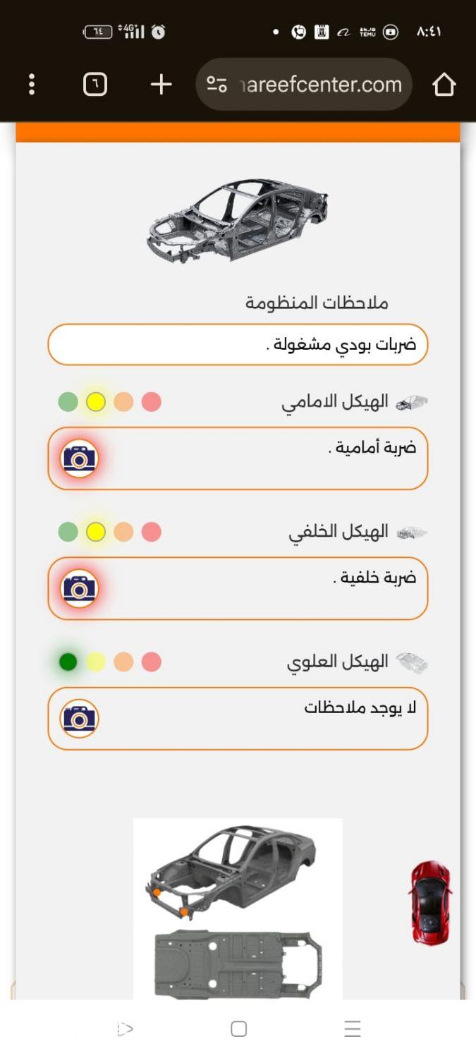
Task: Open site settings icon in address bar
Action: (216, 85)
